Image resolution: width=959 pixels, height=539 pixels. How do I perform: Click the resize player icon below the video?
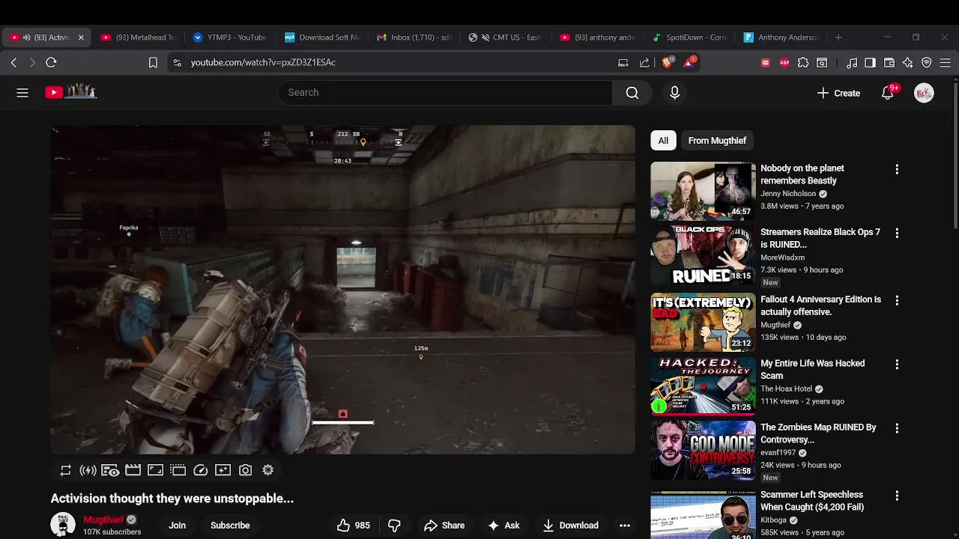click(x=155, y=470)
